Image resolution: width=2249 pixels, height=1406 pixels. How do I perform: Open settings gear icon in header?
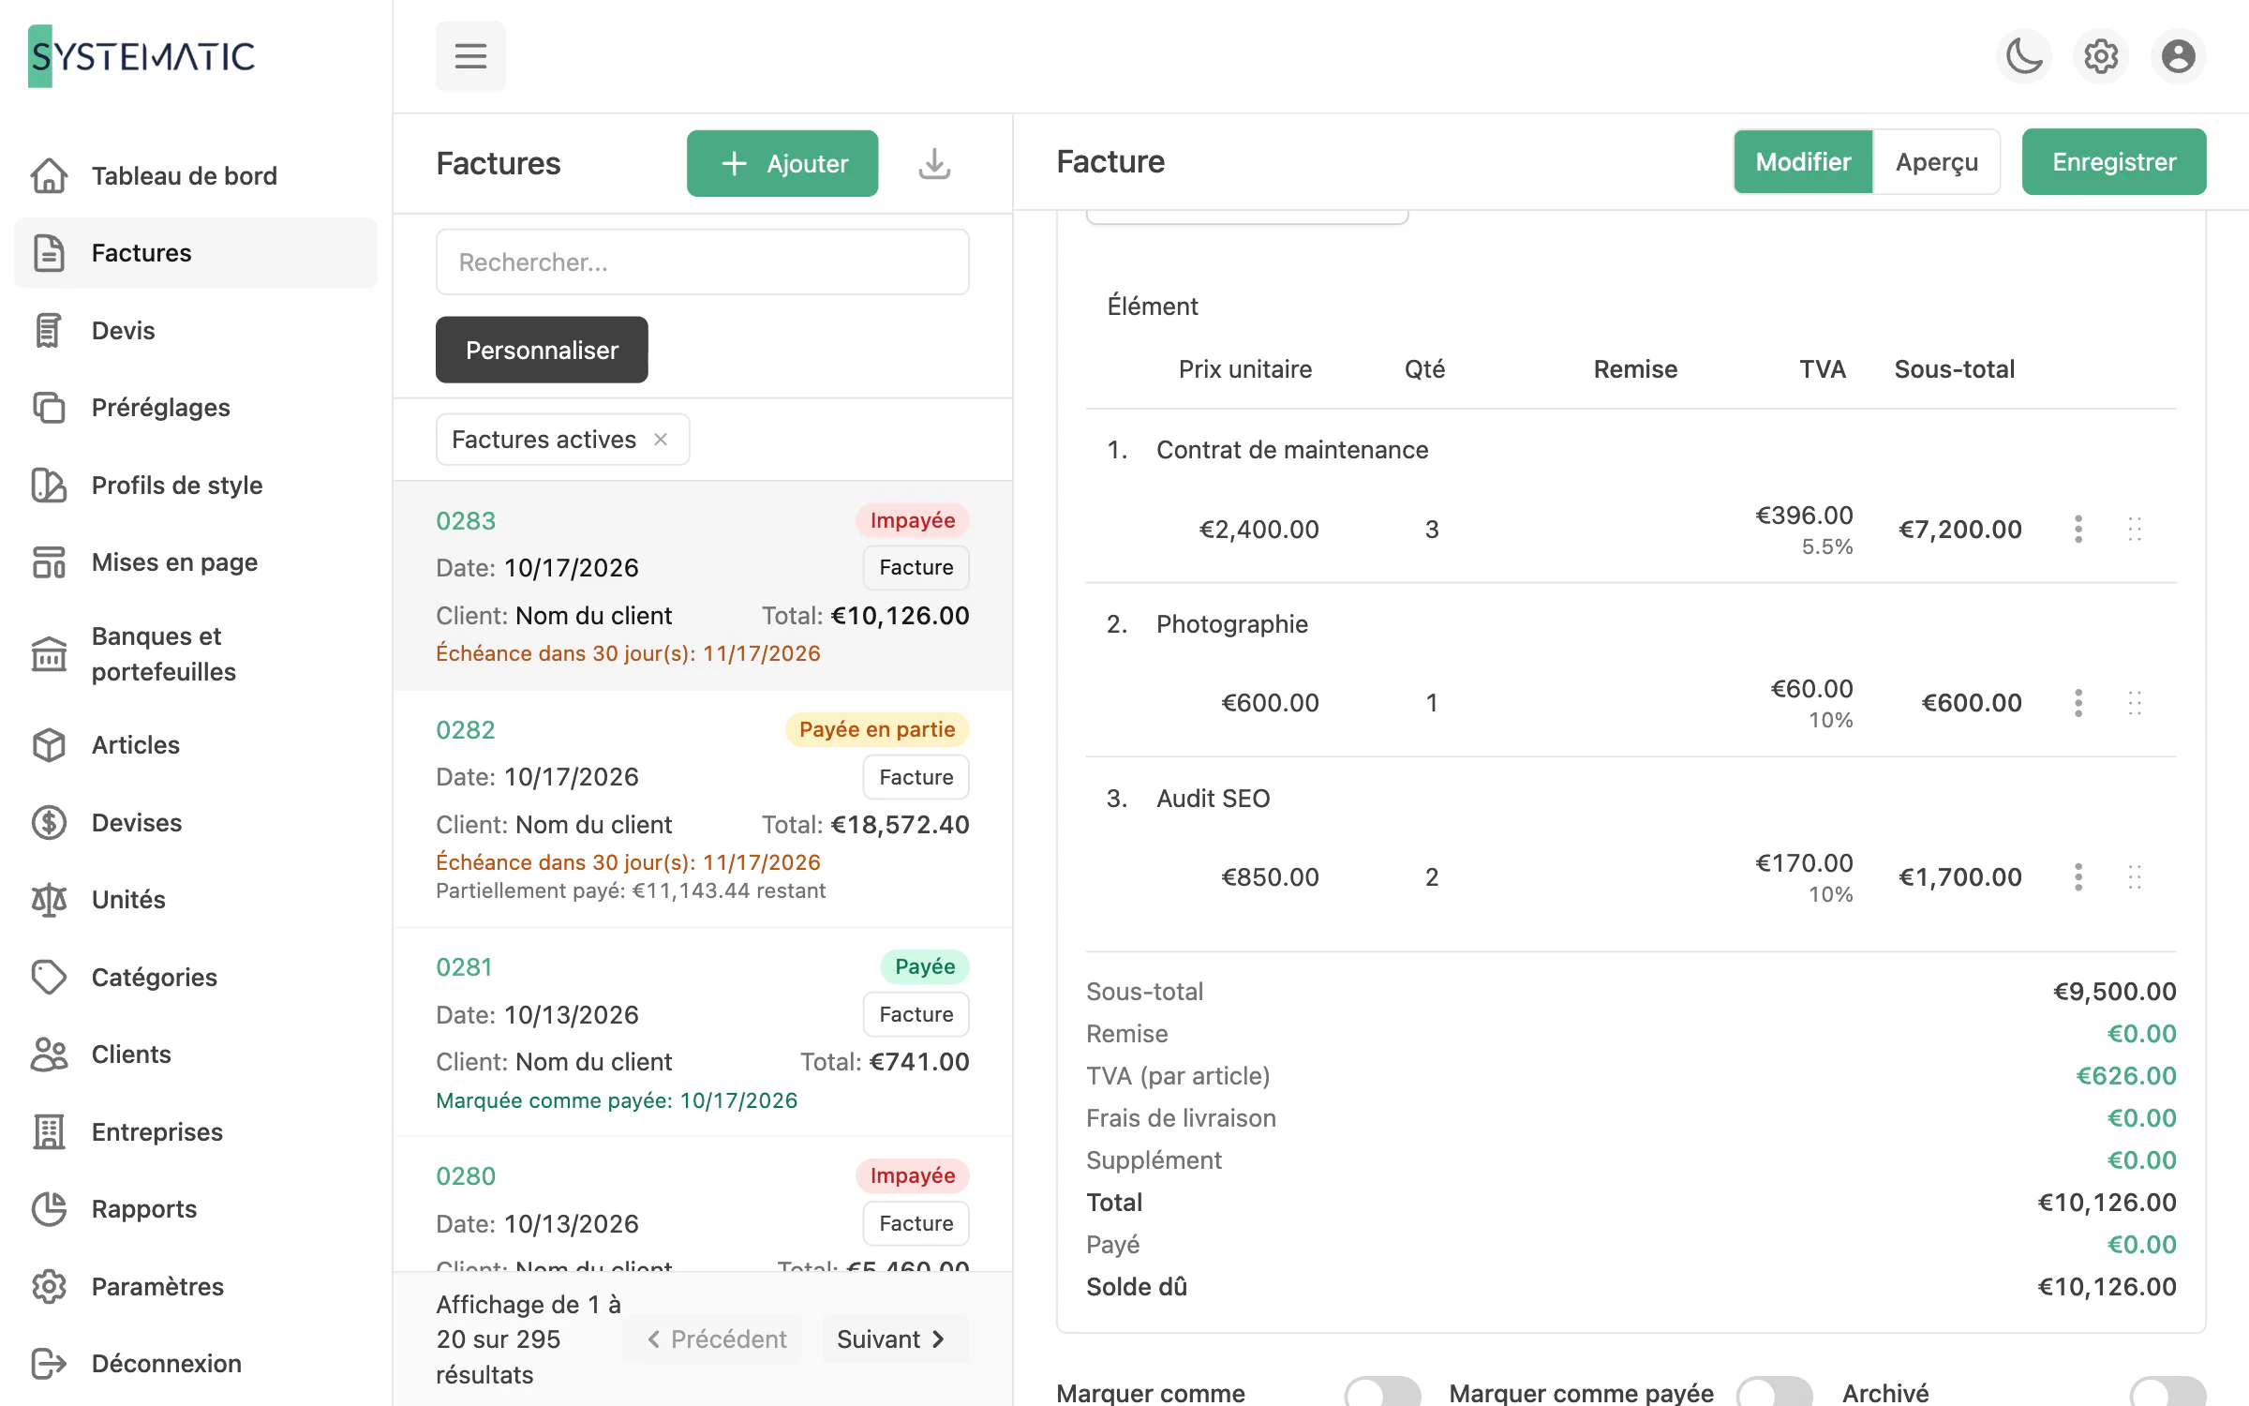[2101, 56]
